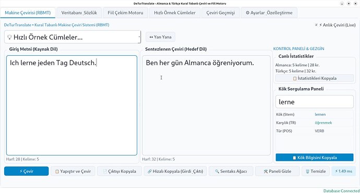Switch to Makine Çevirisi (RBMT) tab
Screen dimensions: 360x193
[x=28, y=13]
